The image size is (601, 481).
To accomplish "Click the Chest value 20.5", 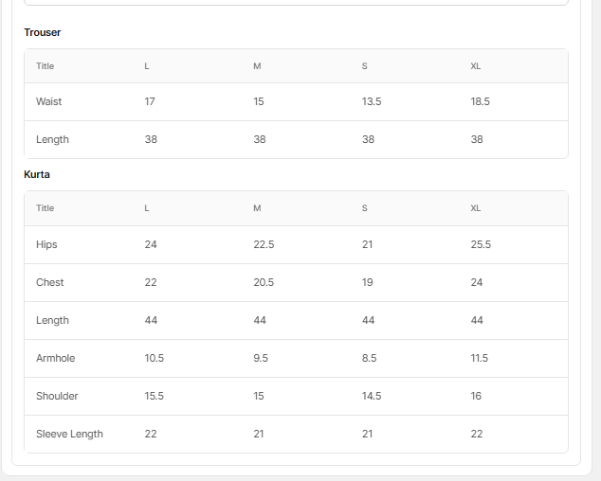I will pos(264,282).
